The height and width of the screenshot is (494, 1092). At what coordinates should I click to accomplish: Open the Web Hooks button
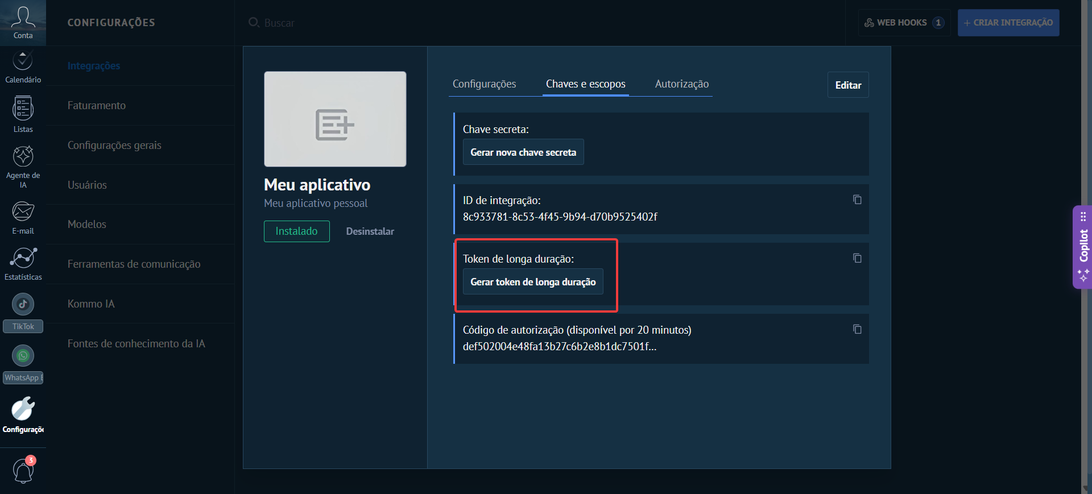point(903,23)
